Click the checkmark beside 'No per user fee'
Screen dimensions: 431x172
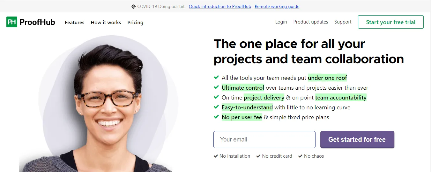(216, 117)
